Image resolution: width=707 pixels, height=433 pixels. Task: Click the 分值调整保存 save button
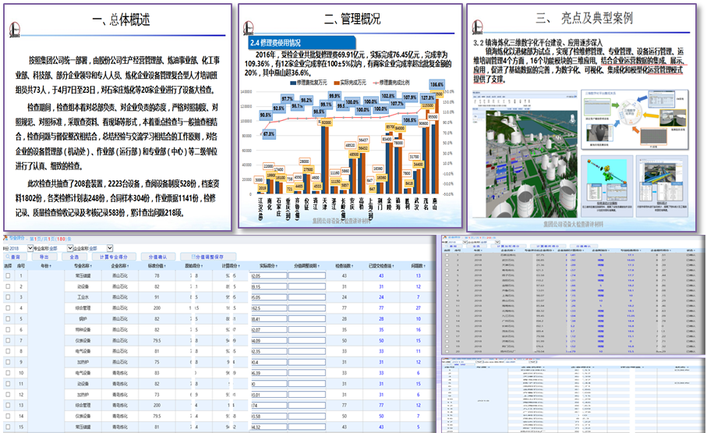coord(208,257)
